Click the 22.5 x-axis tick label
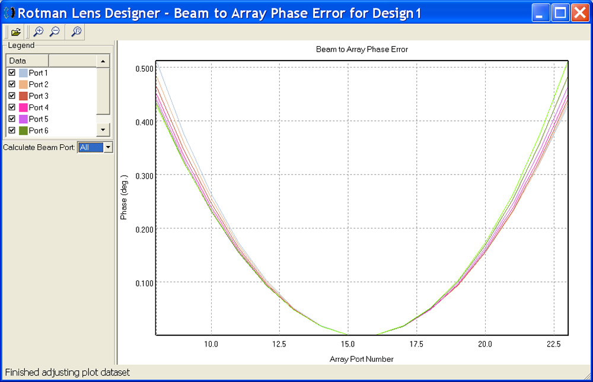Image resolution: width=593 pixels, height=382 pixels. click(553, 344)
